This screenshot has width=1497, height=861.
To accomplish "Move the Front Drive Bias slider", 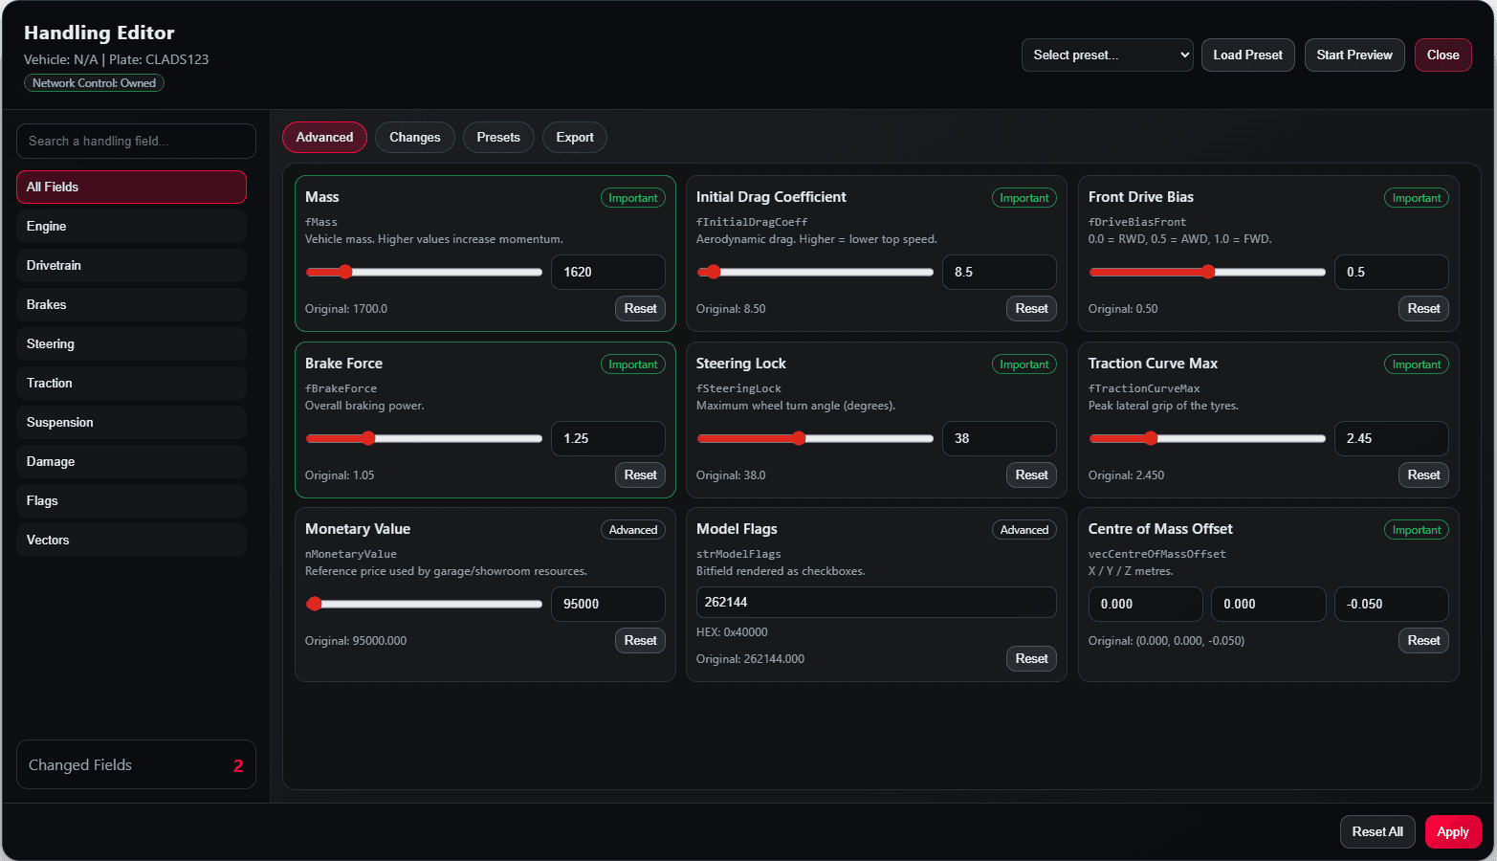I will (x=1208, y=273).
